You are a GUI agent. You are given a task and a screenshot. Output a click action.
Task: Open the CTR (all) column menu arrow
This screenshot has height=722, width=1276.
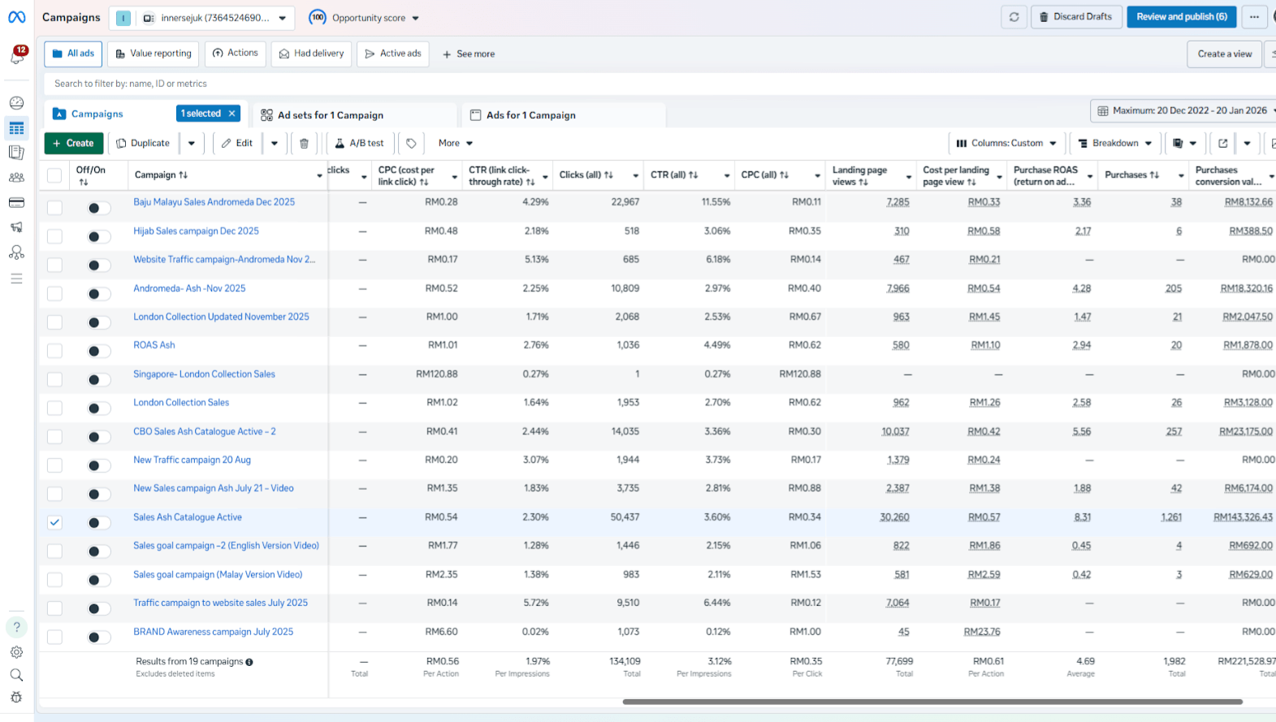point(727,175)
